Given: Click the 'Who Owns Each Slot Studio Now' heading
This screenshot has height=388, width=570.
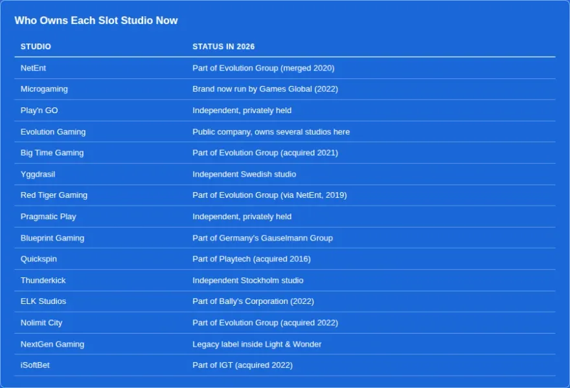Looking at the screenshot, I should click(x=96, y=20).
